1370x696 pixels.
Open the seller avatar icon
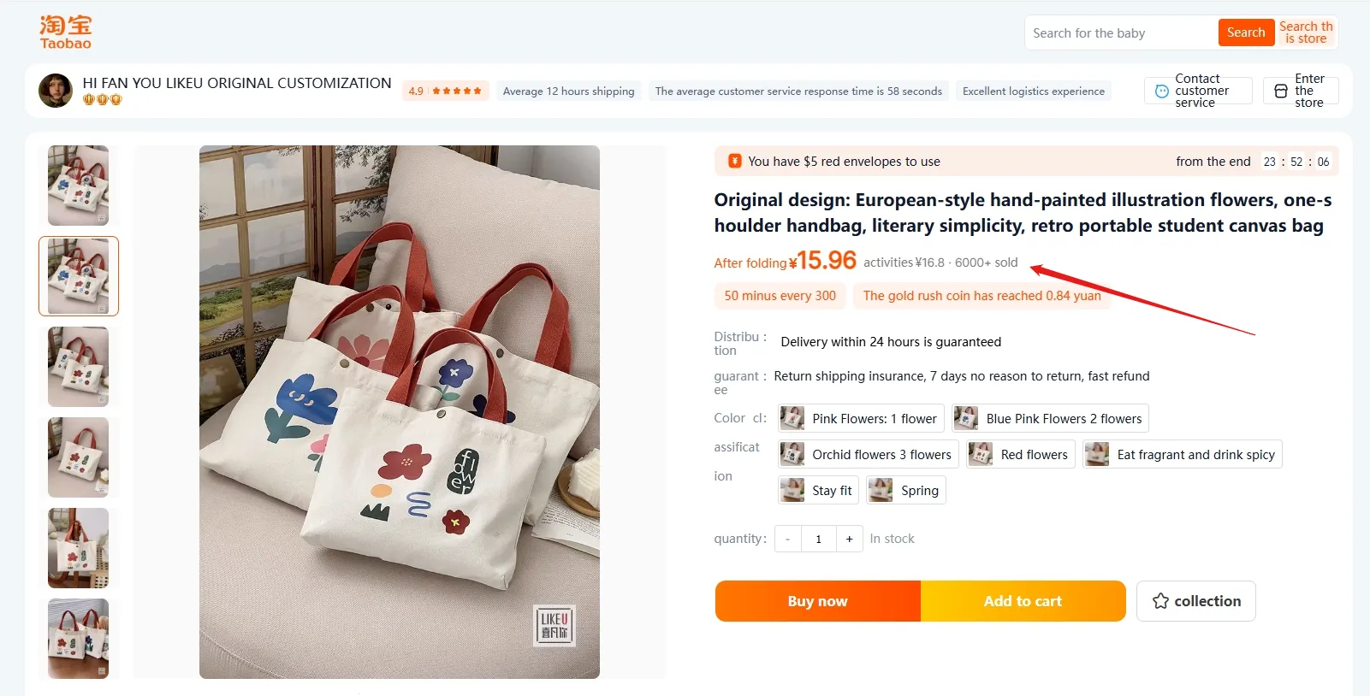56,91
